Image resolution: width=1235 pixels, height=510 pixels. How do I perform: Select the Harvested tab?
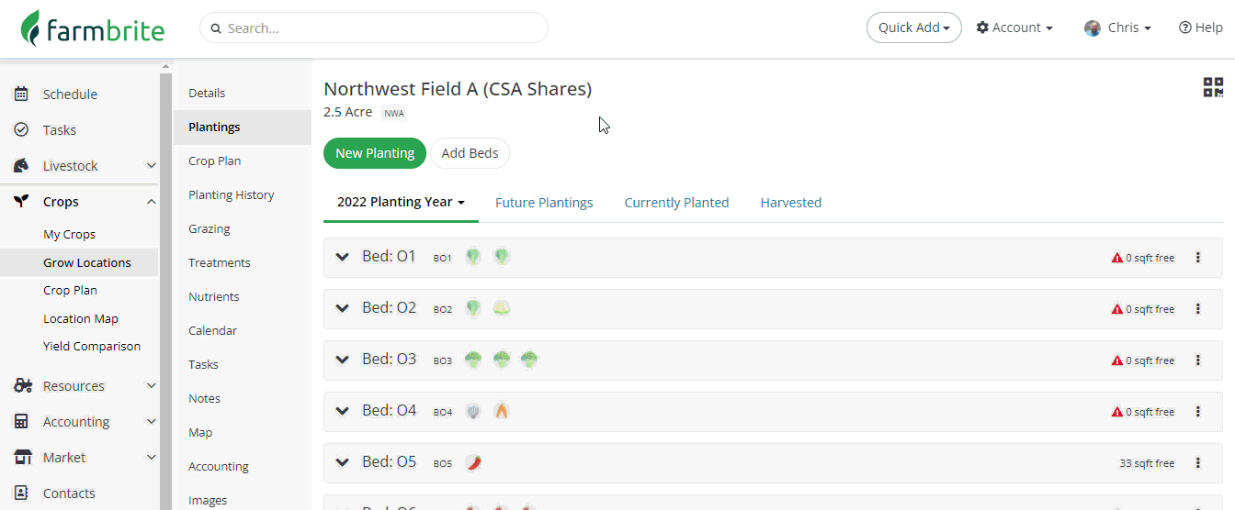pyautogui.click(x=790, y=203)
